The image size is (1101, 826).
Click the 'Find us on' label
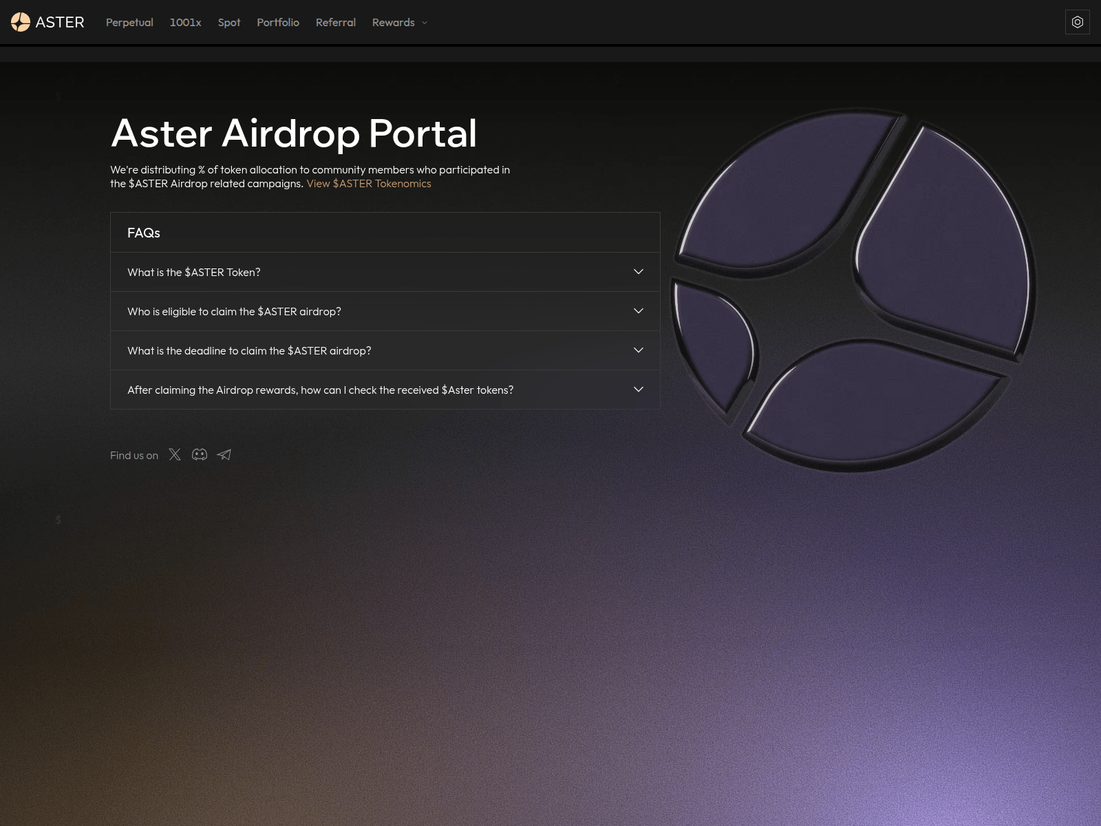coord(134,455)
